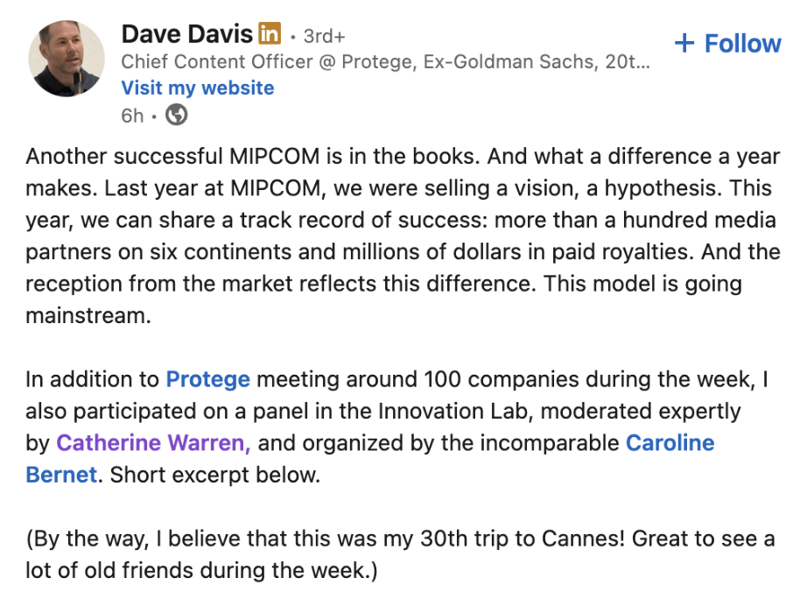This screenshot has width=807, height=613.
Task: Click the 6h post timestamp
Action: point(132,116)
